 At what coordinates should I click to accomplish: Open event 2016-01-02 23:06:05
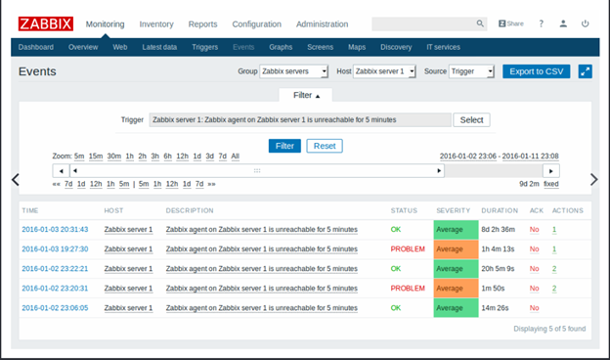(55, 308)
